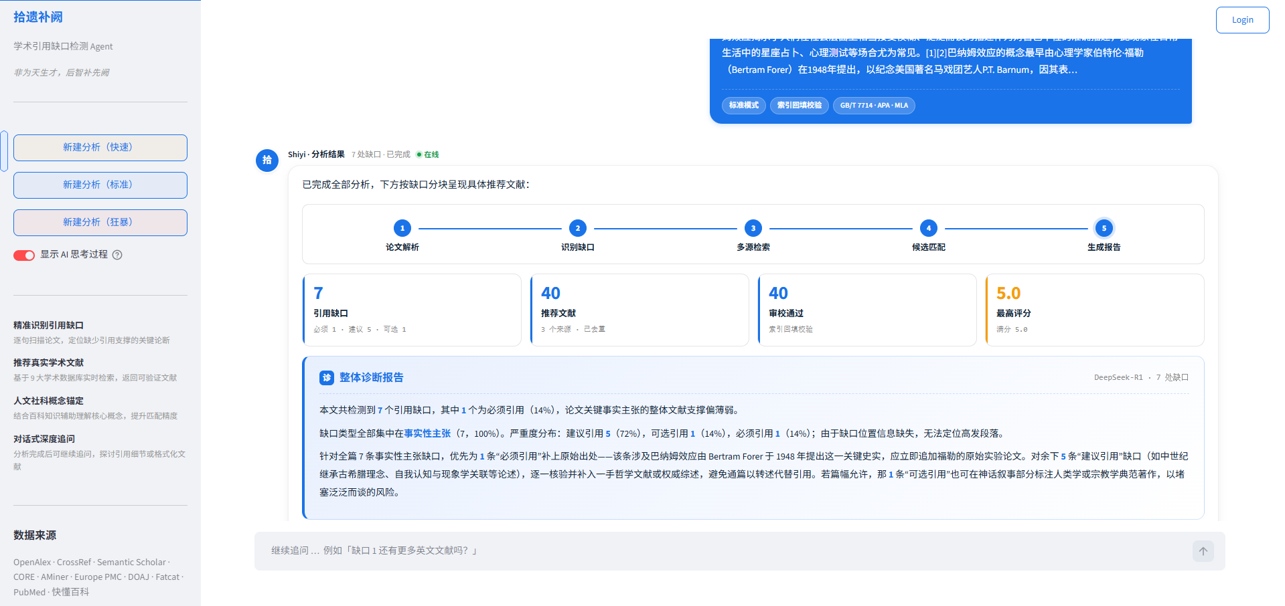
Task: Click 学术引用缺口检测 Agent subtitle
Action: point(63,47)
